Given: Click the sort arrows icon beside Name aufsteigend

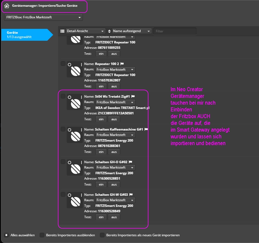Looking at the screenshot, I should click(109, 31).
